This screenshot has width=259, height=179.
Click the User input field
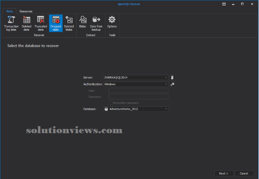[x=138, y=90]
